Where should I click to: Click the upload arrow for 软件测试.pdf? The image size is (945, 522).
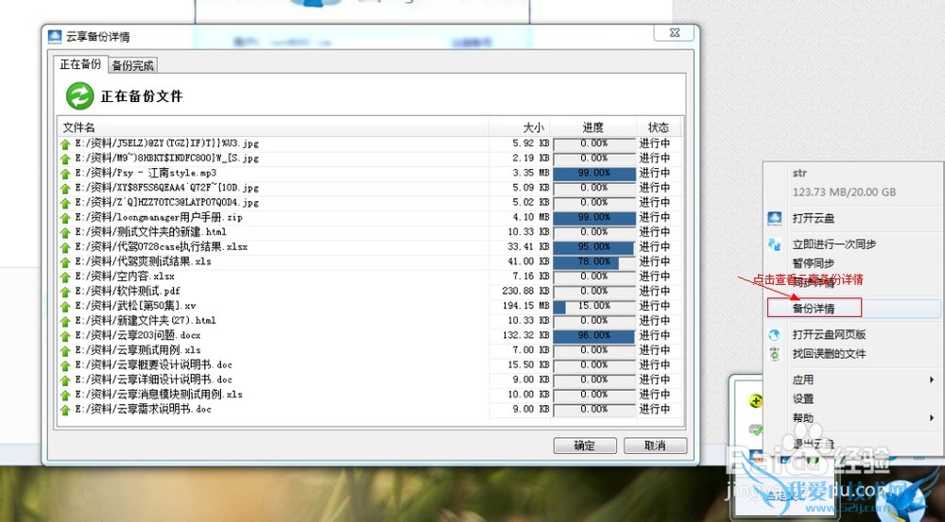[65, 292]
